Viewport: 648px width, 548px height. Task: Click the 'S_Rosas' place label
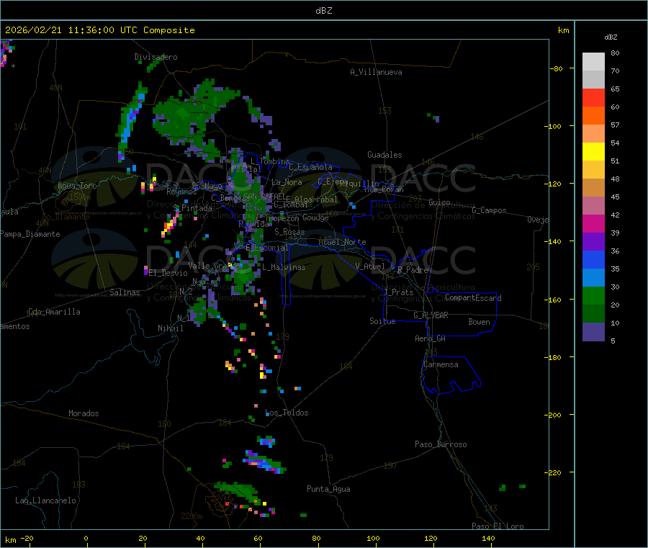(x=289, y=232)
